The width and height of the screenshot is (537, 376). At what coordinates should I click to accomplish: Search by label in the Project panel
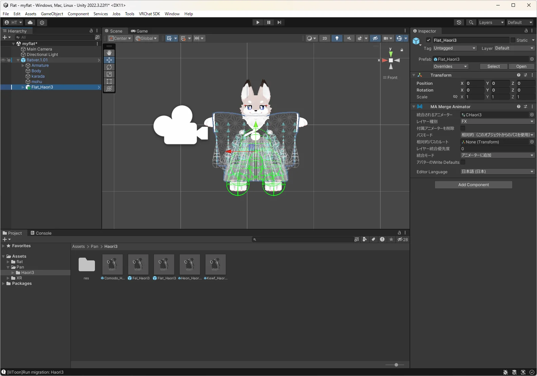pos(374,239)
